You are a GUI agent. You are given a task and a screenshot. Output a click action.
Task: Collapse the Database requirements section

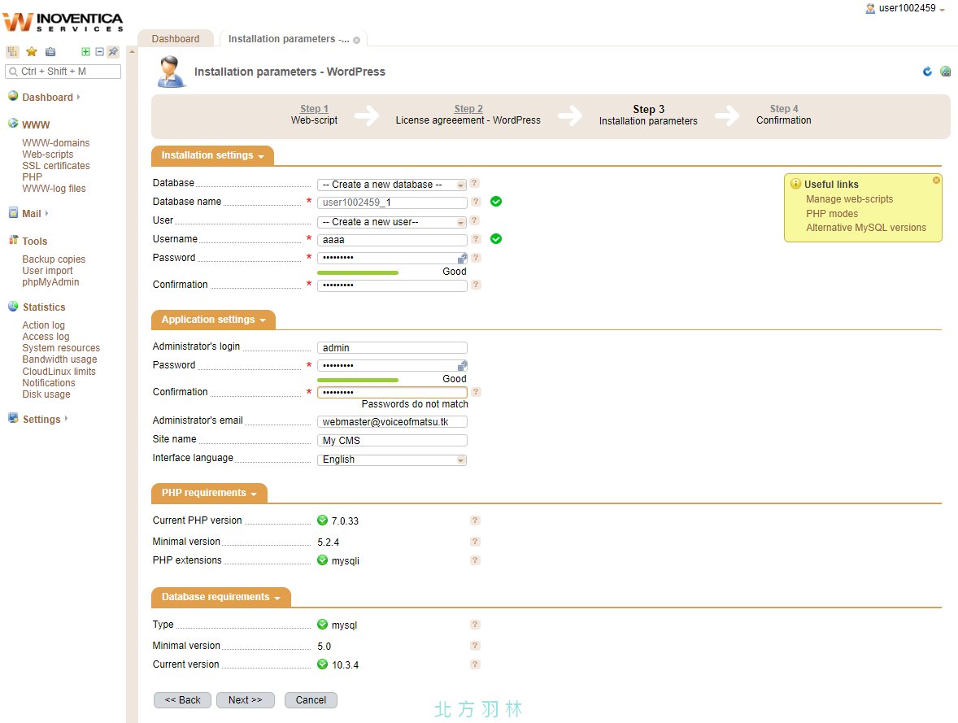tap(220, 597)
